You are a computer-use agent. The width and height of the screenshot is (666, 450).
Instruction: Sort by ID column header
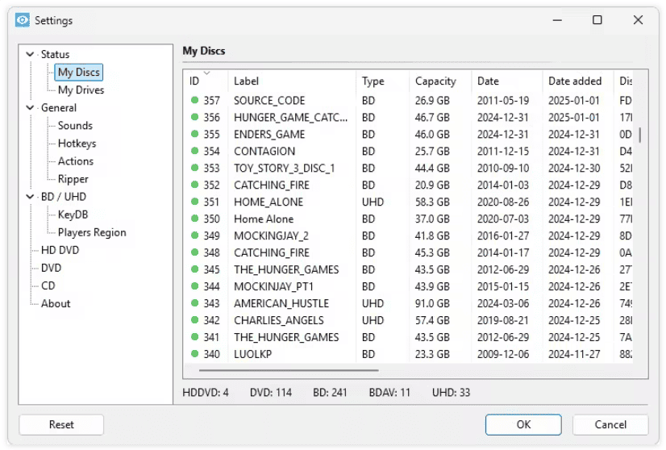(206, 81)
